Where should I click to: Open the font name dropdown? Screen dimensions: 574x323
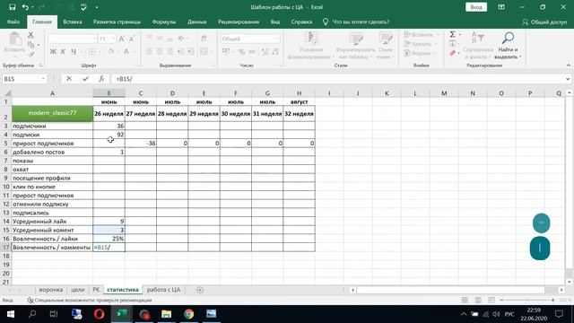click(x=95, y=39)
